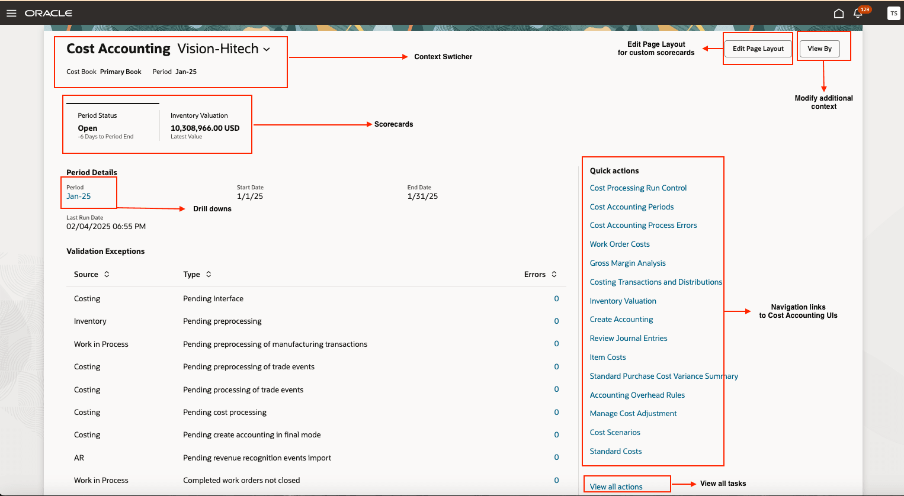The width and height of the screenshot is (904, 496).
Task: Open Cost Accounting Process Errors
Action: pyautogui.click(x=643, y=225)
